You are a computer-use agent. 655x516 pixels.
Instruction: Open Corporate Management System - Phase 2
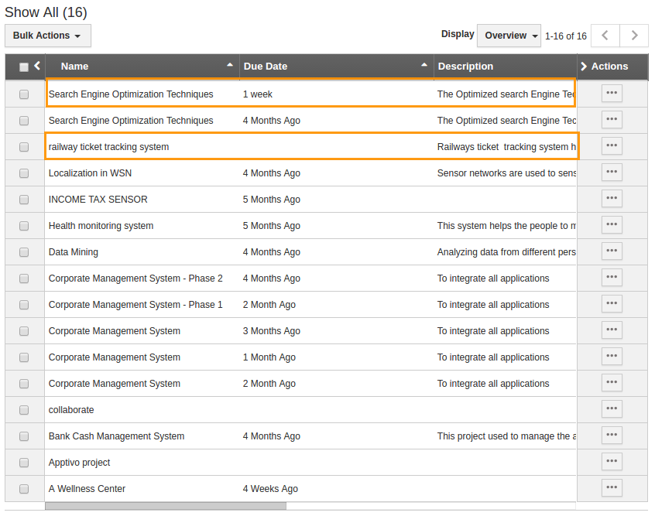[x=135, y=279]
